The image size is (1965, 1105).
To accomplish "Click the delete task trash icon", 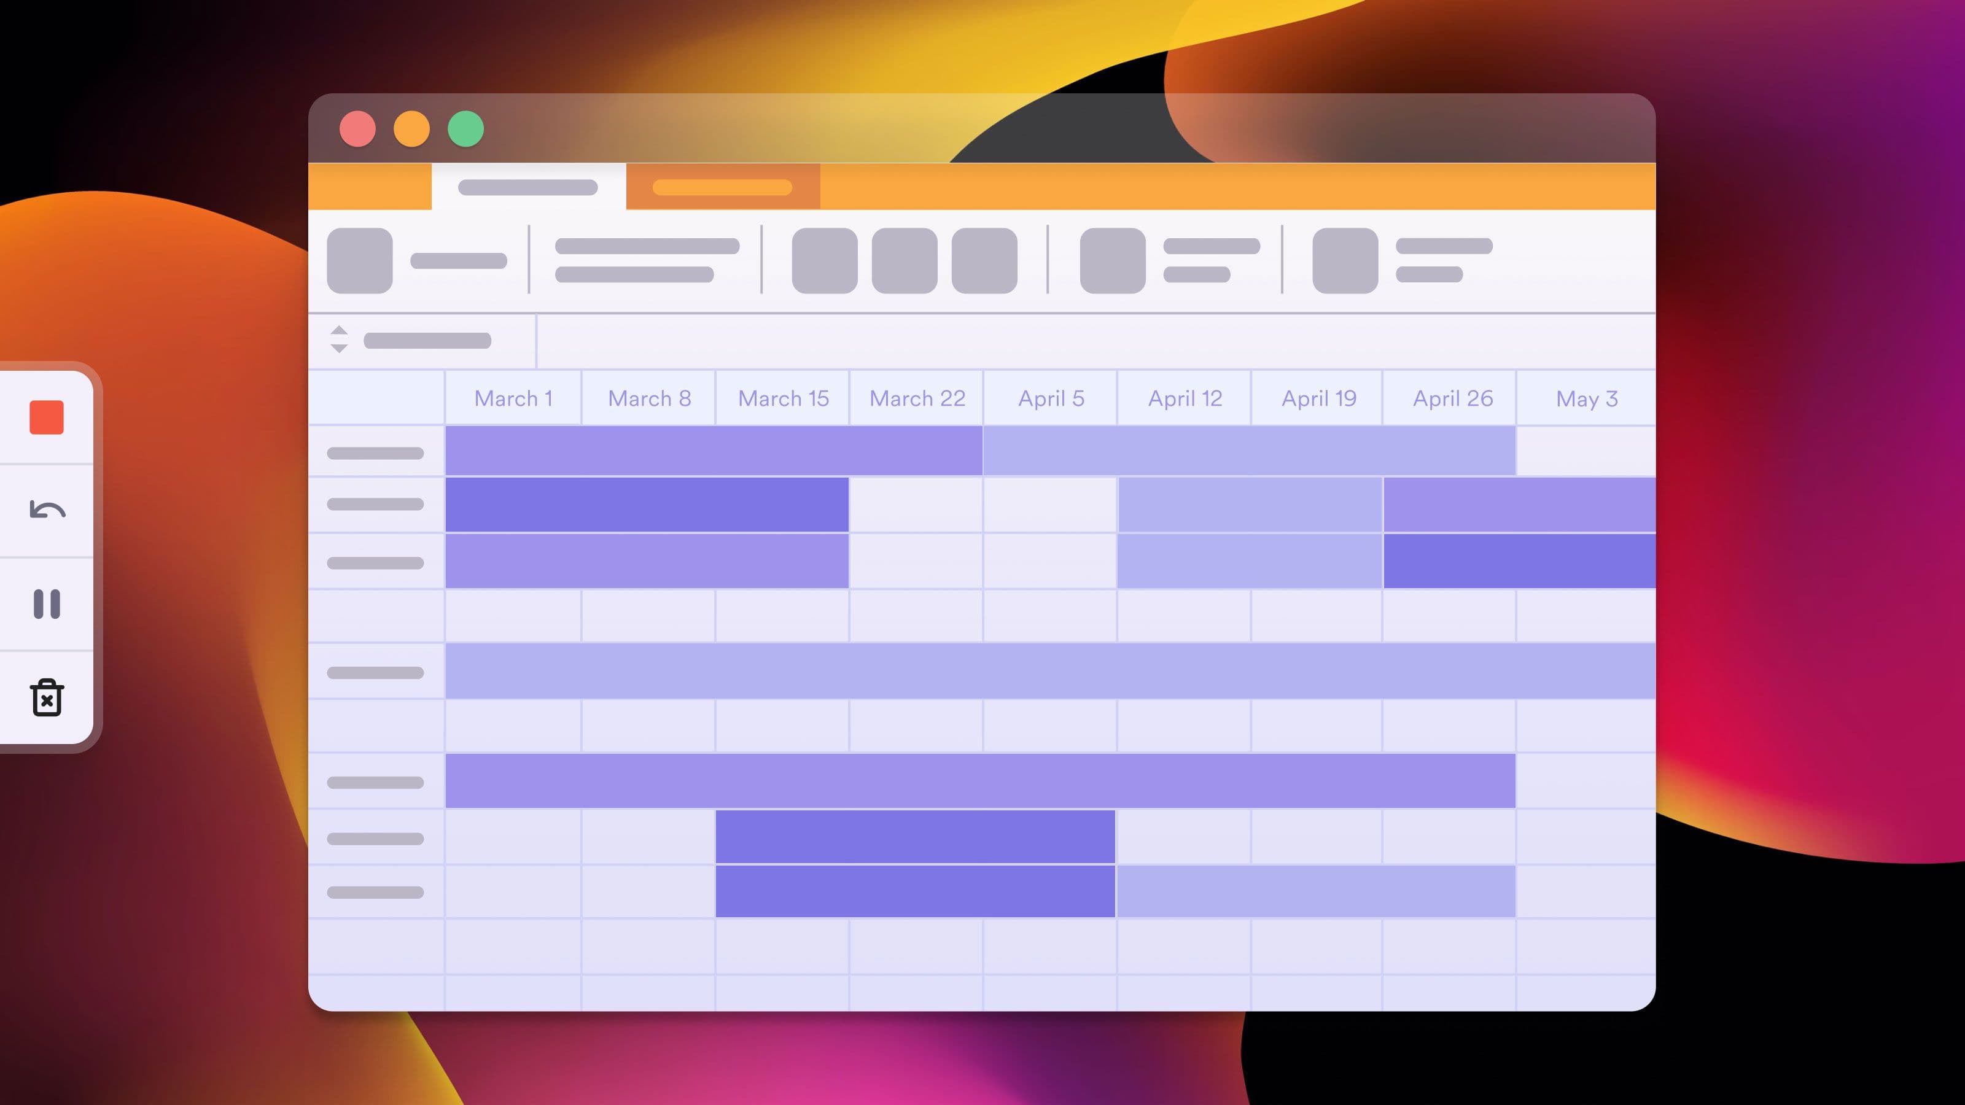I will tap(47, 696).
